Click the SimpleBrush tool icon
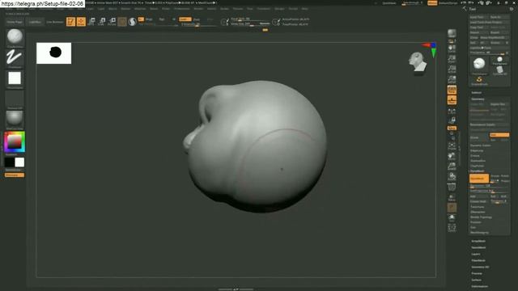Screen dimensions: 518x291 (479, 80)
